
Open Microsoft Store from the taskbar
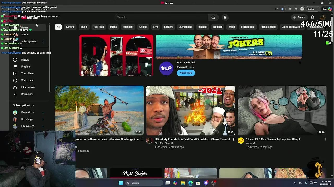coord(198,183)
